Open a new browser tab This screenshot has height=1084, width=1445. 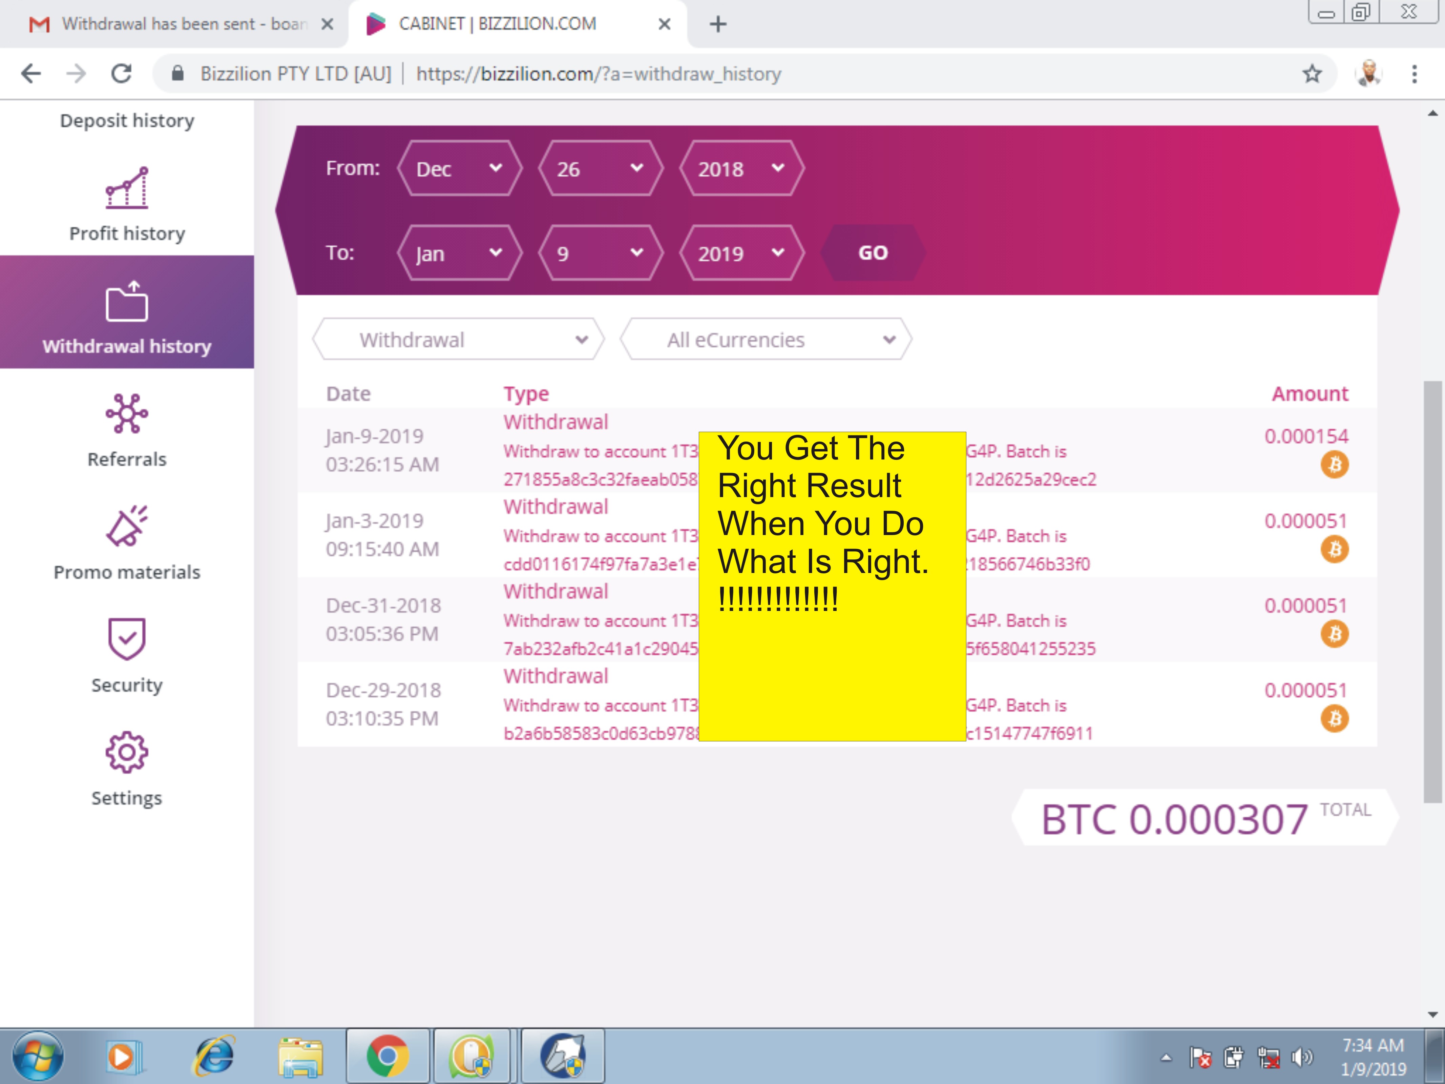[718, 24]
